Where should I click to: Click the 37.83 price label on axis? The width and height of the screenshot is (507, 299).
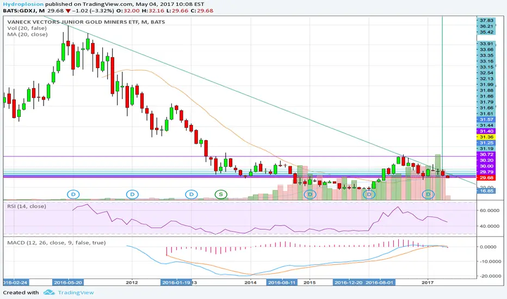point(486,20)
